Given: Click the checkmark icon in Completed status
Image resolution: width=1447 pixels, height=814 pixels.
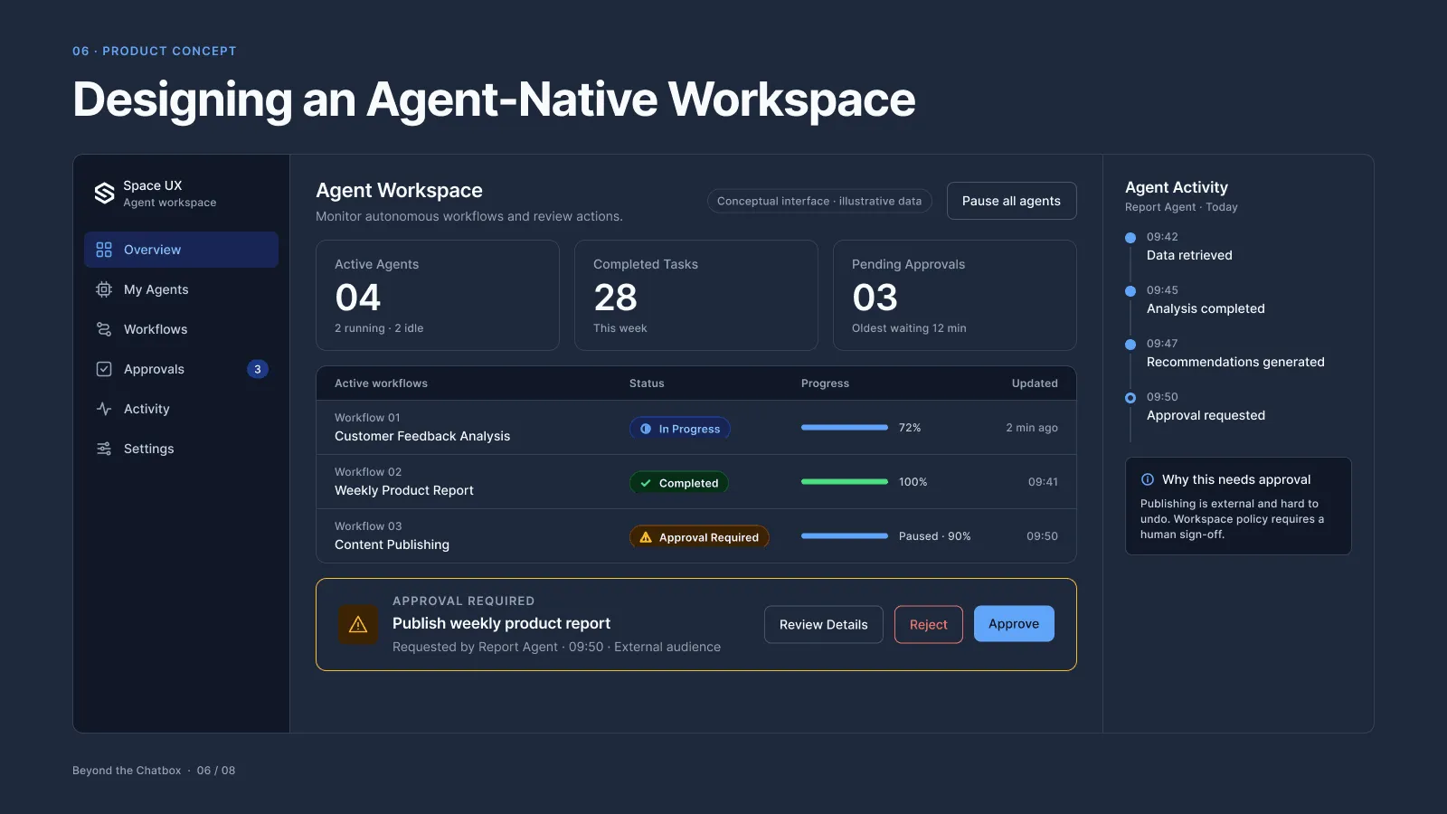Looking at the screenshot, I should (646, 483).
